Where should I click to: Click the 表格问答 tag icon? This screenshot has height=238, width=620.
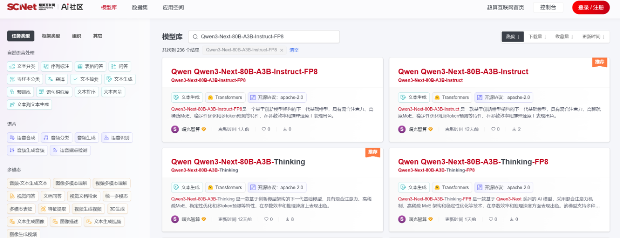80,66
